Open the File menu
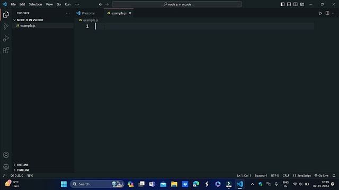Screen dimensions: 339x190 13,4
